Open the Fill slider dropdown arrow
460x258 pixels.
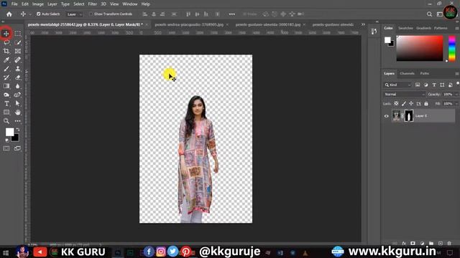coord(456,104)
